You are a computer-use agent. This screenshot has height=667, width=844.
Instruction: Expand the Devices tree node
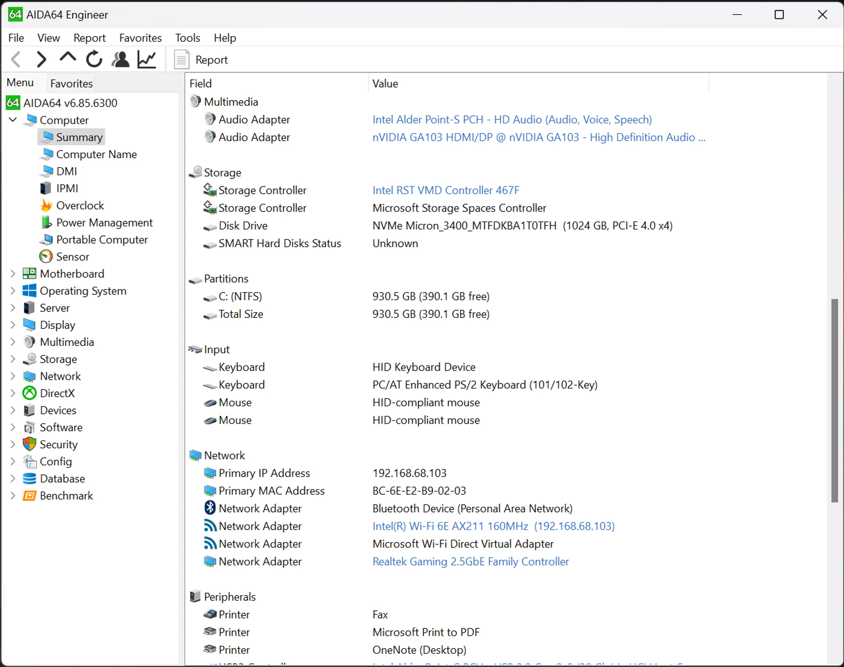(x=13, y=410)
